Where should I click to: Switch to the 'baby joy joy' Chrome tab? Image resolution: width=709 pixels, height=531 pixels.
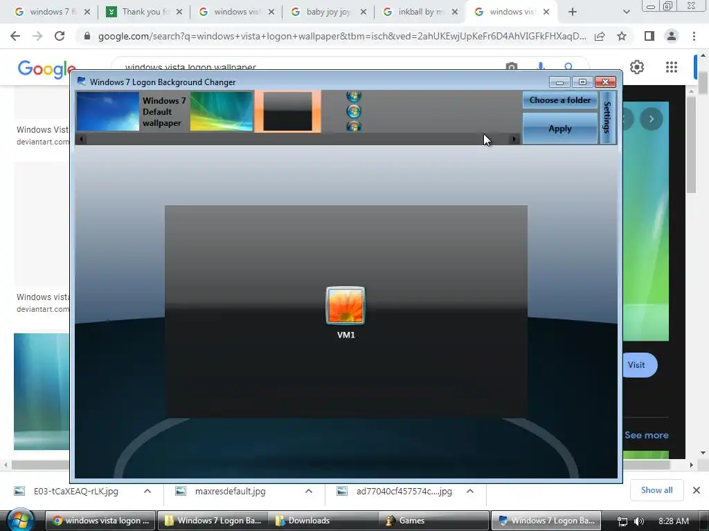[x=327, y=12]
